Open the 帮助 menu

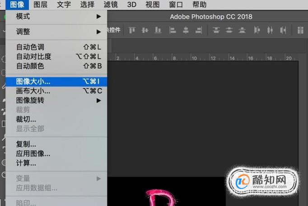pos(199,5)
